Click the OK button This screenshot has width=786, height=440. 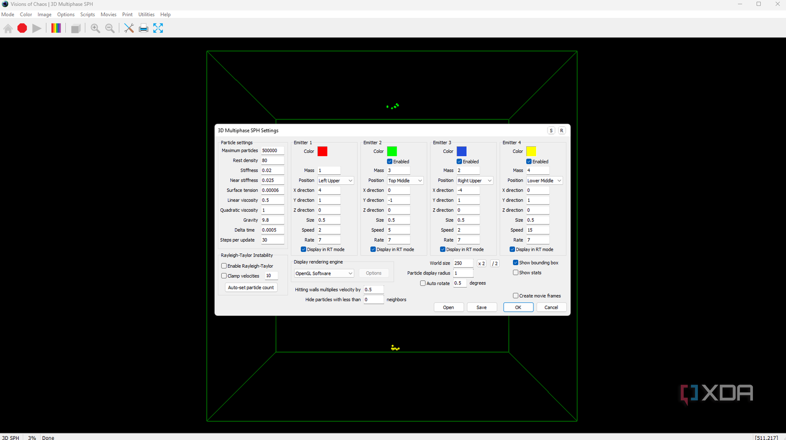[x=518, y=307]
